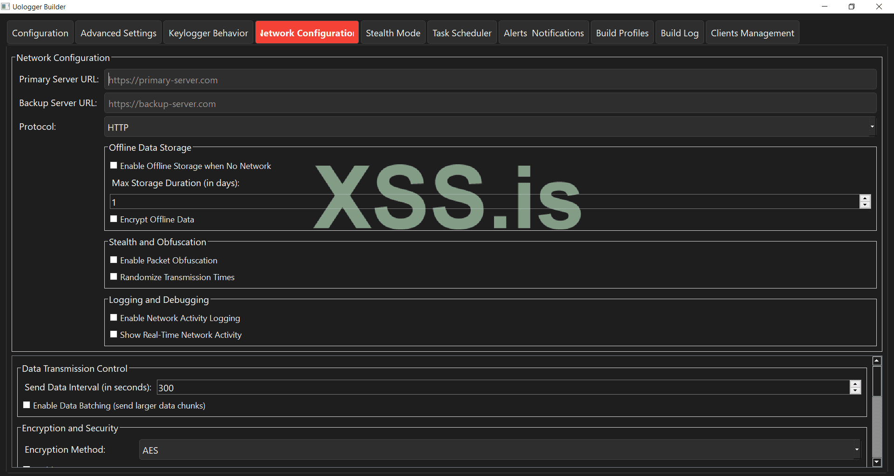This screenshot has width=894, height=476.
Task: Decrease Max Storage Duration with down arrow
Action: pos(865,205)
